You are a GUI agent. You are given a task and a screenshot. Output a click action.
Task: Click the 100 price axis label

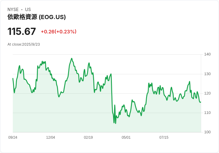click(x=207, y=132)
